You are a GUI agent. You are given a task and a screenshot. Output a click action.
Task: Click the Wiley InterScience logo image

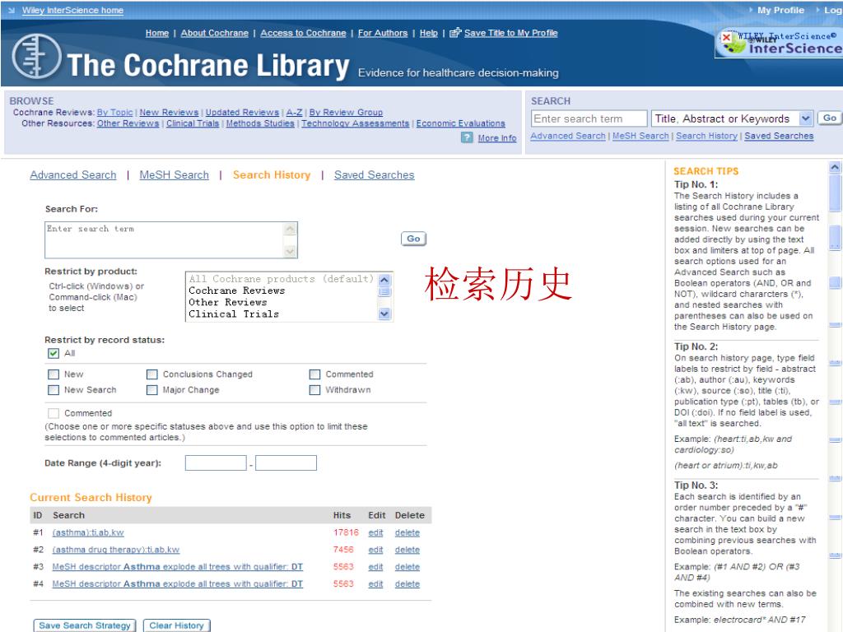tap(780, 43)
